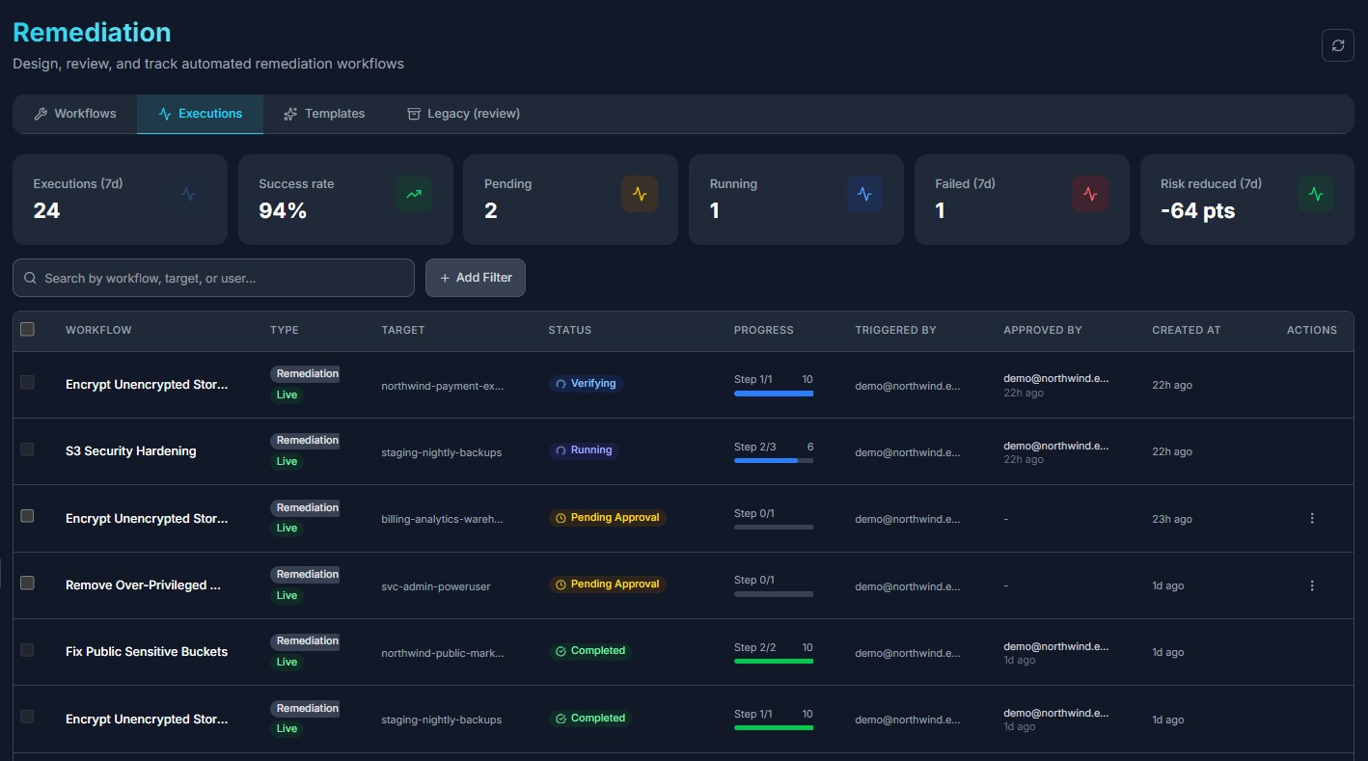Check the completed staging-nightly-backups Encrypt row checkbox
The image size is (1368, 761).
[x=27, y=717]
